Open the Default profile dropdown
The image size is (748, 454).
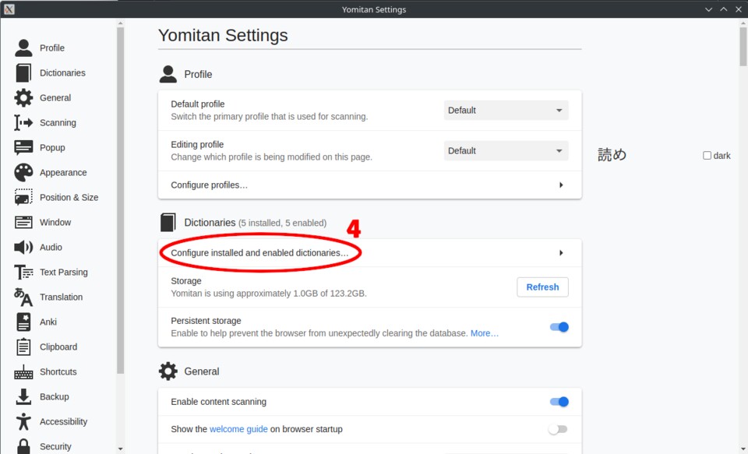[x=506, y=111]
